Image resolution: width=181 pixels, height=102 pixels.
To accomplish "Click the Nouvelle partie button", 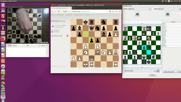I will point(169,72).
